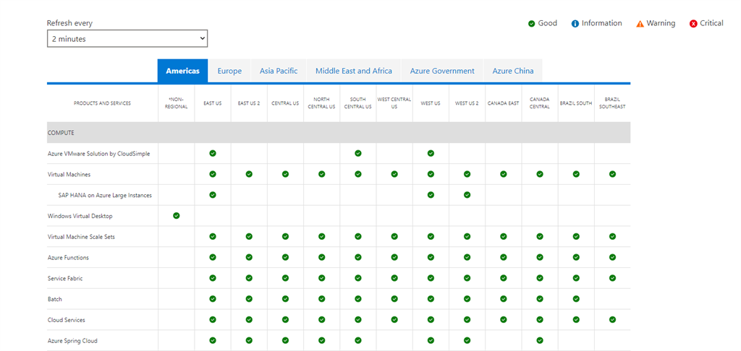Click Azure Functions Canada Central status icon
The height and width of the screenshot is (351, 741).
click(x=540, y=257)
